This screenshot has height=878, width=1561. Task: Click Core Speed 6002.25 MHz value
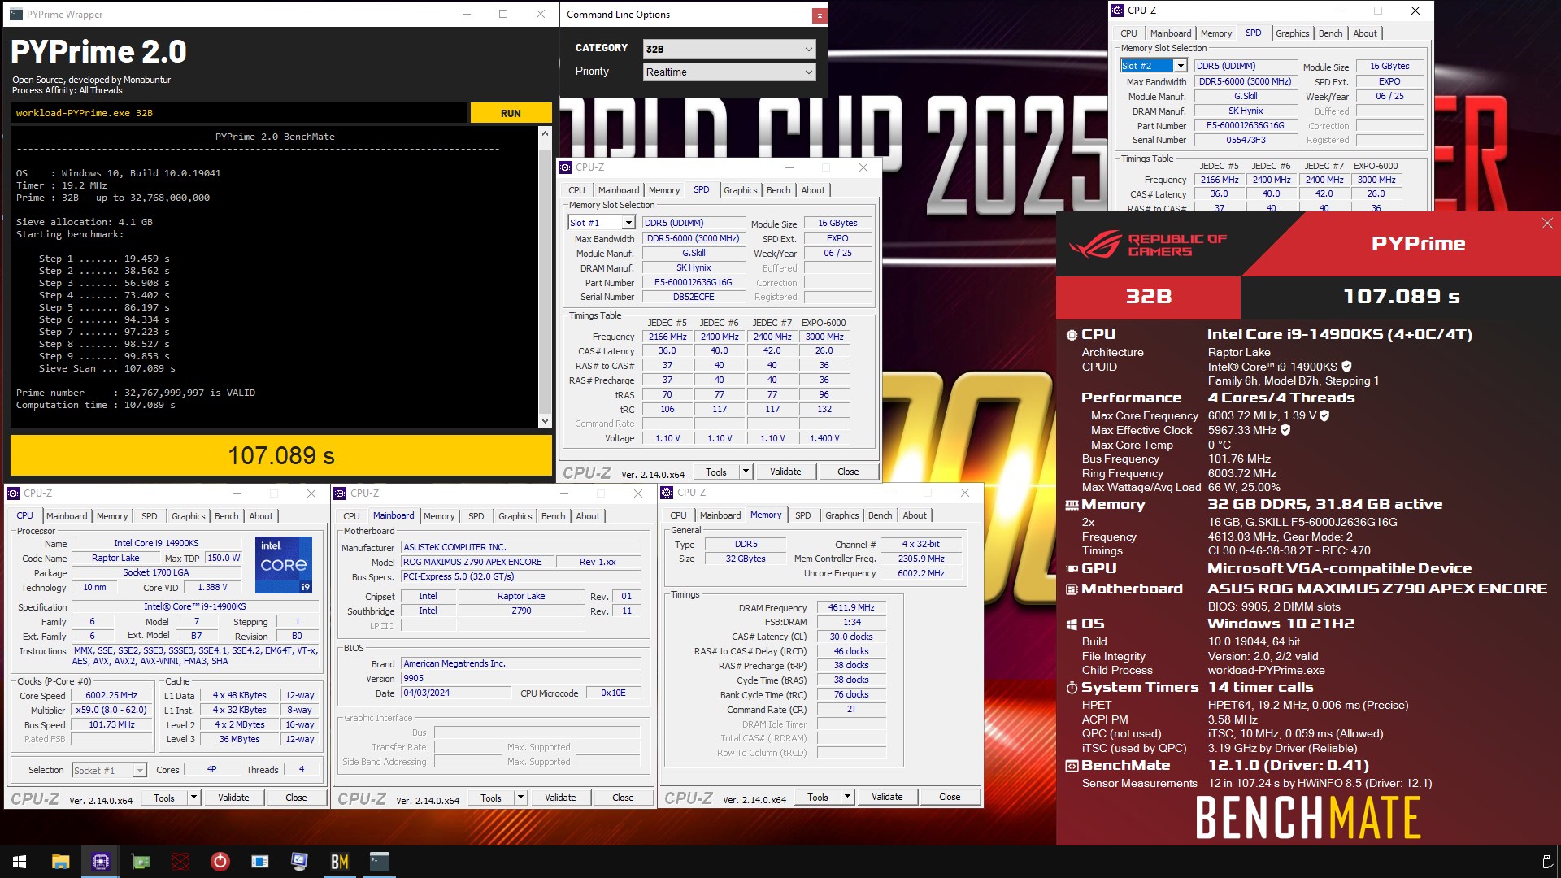[x=111, y=696]
